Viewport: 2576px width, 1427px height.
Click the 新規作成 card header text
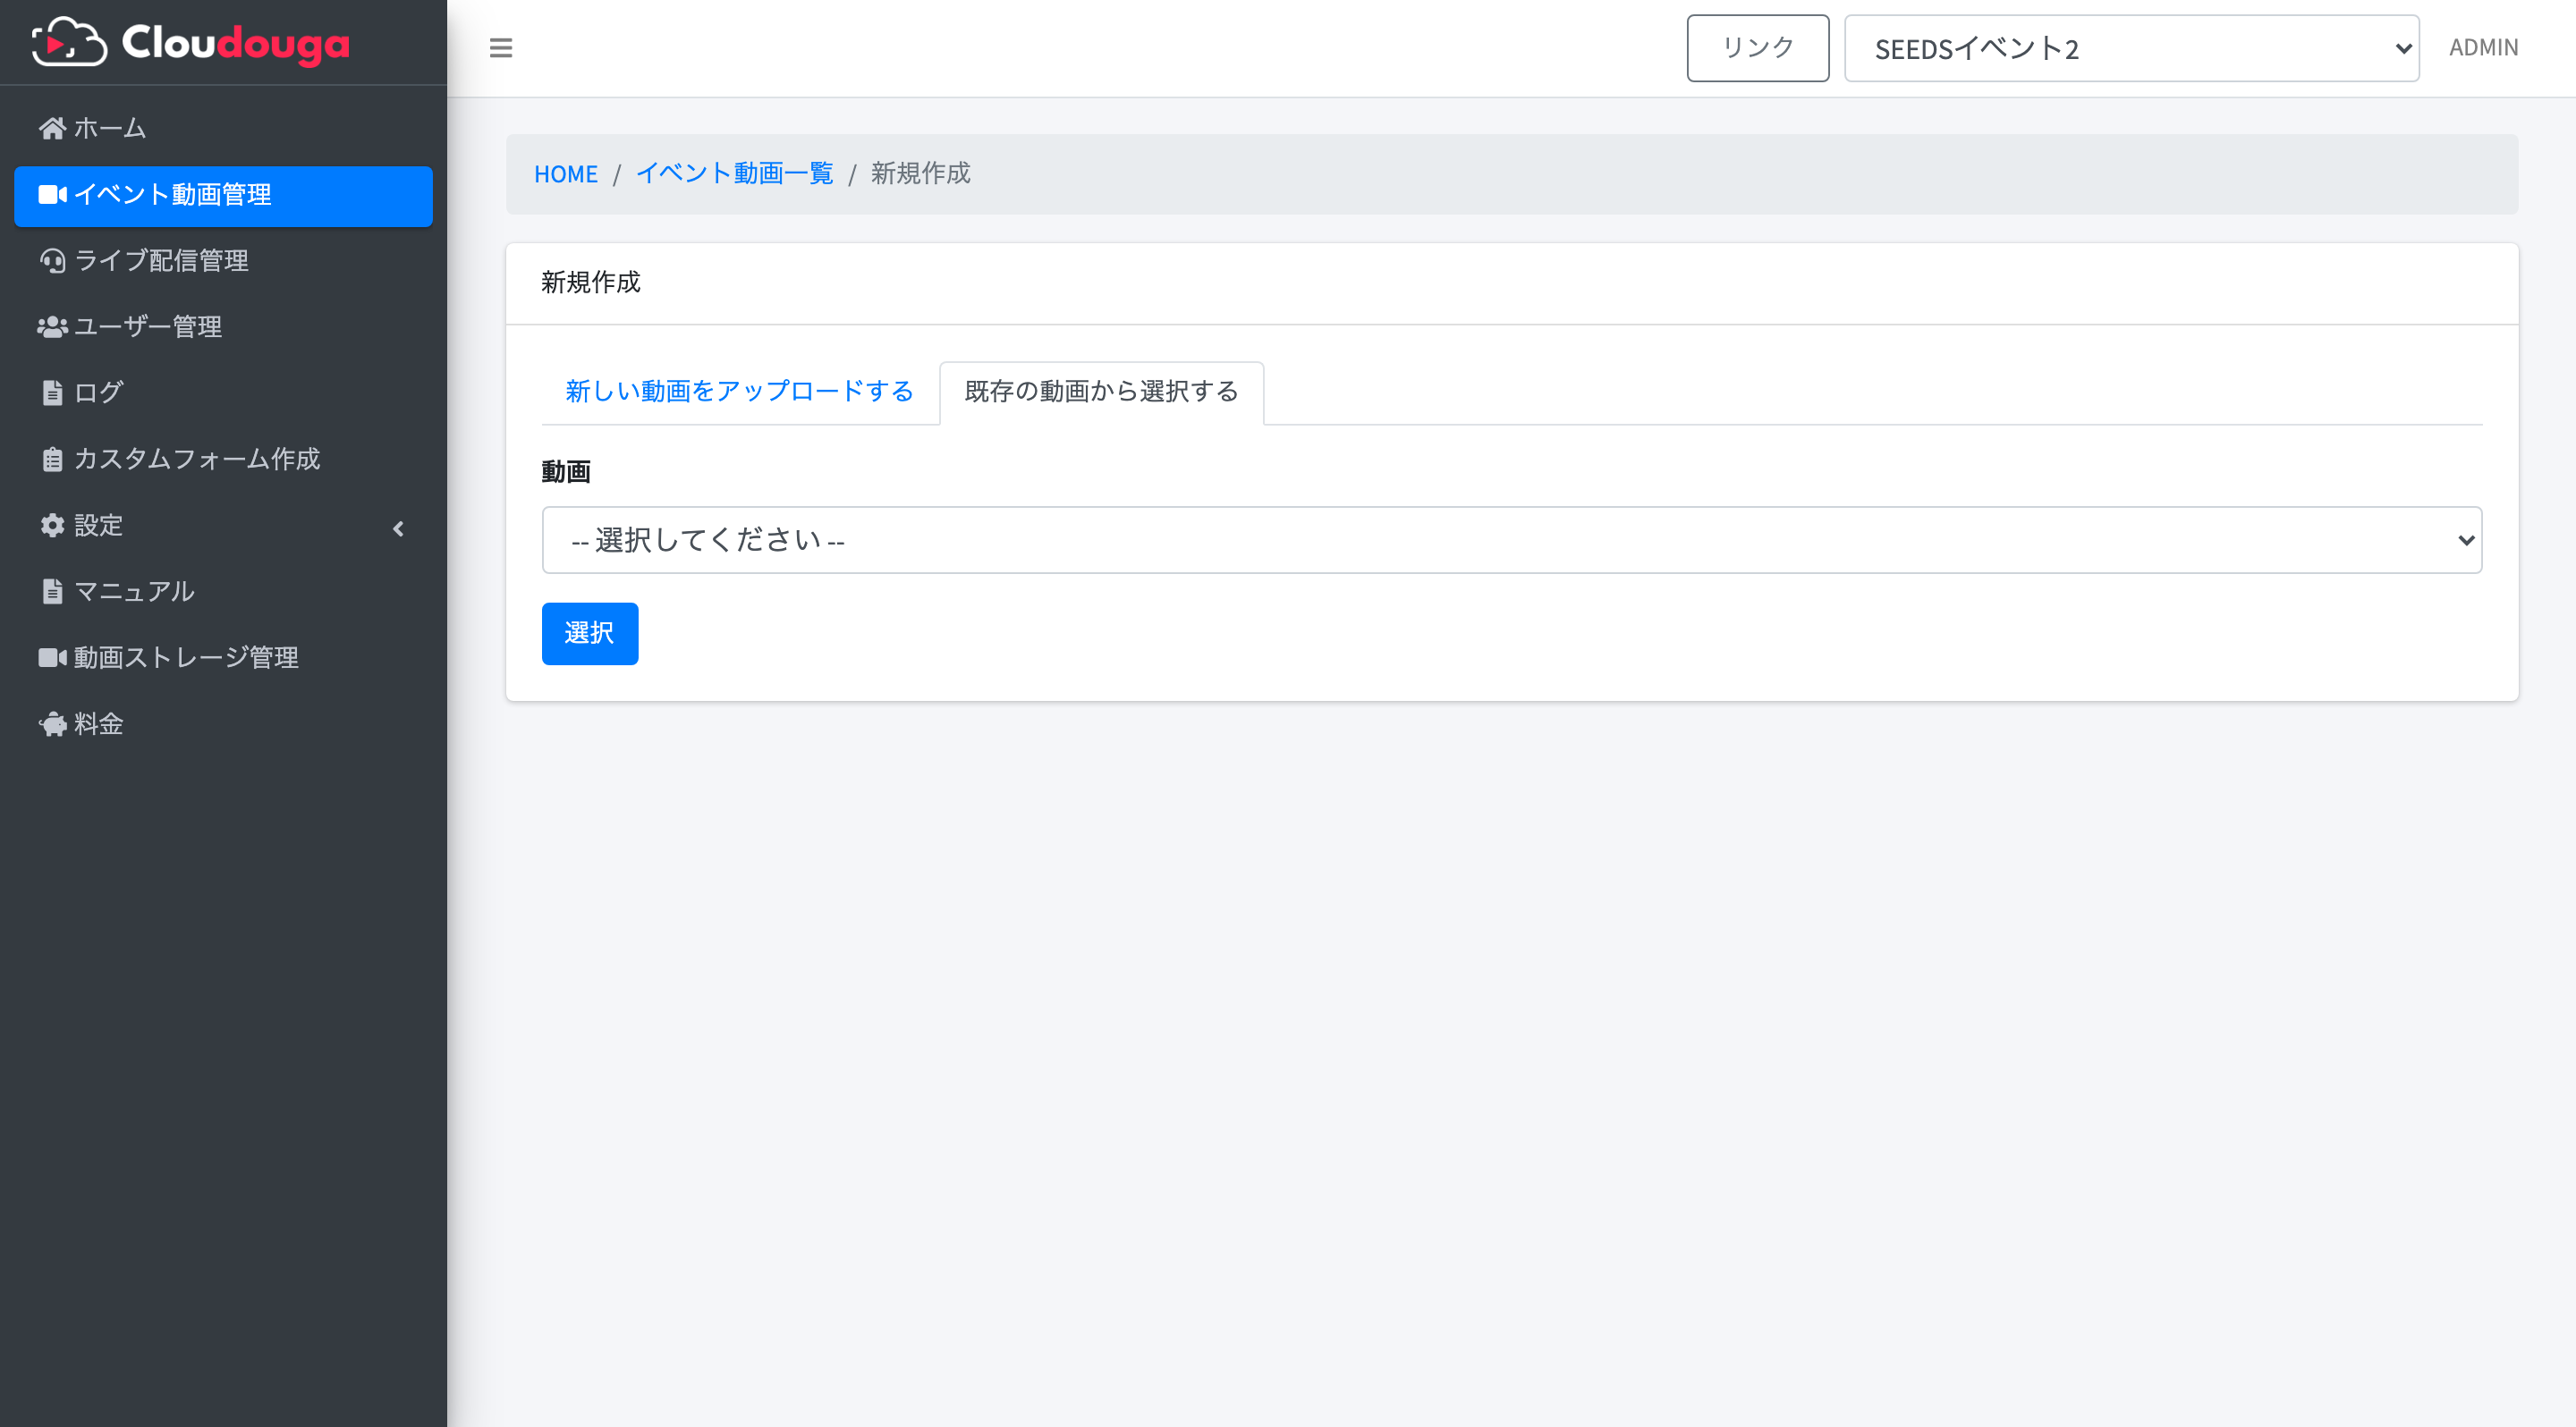click(591, 283)
